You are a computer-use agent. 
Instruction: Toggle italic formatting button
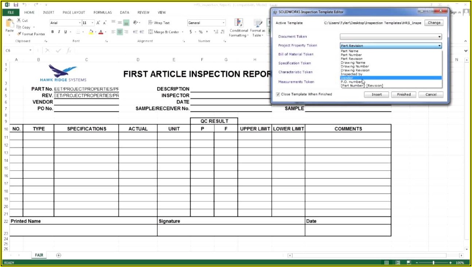(x=59, y=32)
